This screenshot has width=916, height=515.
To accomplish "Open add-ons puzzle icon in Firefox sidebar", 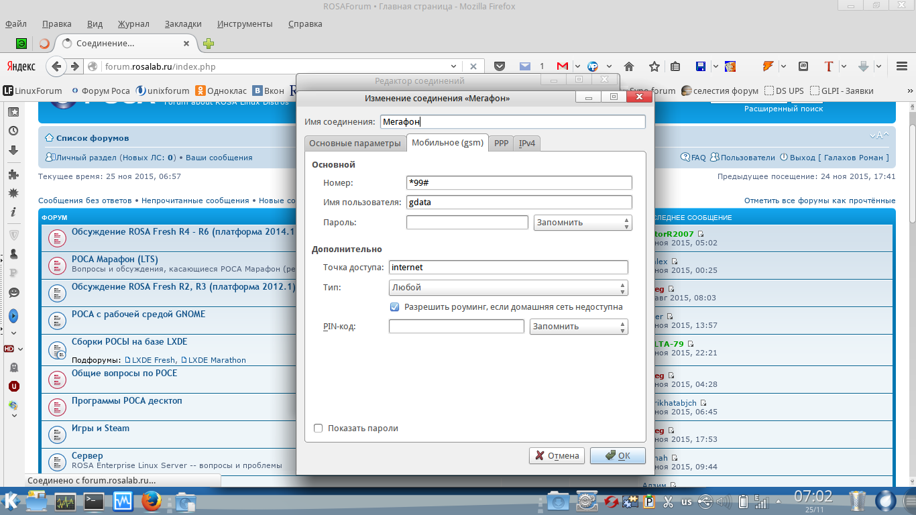I will 13,174.
